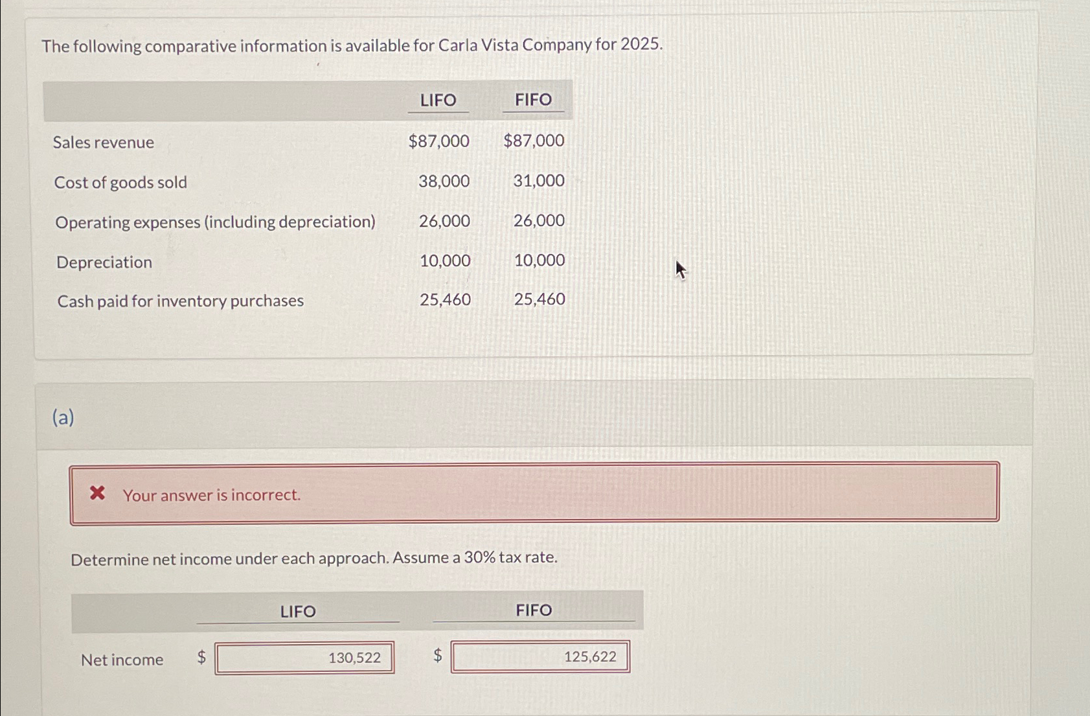Click the Cost of goods sold row label
The image size is (1090, 716).
[120, 181]
